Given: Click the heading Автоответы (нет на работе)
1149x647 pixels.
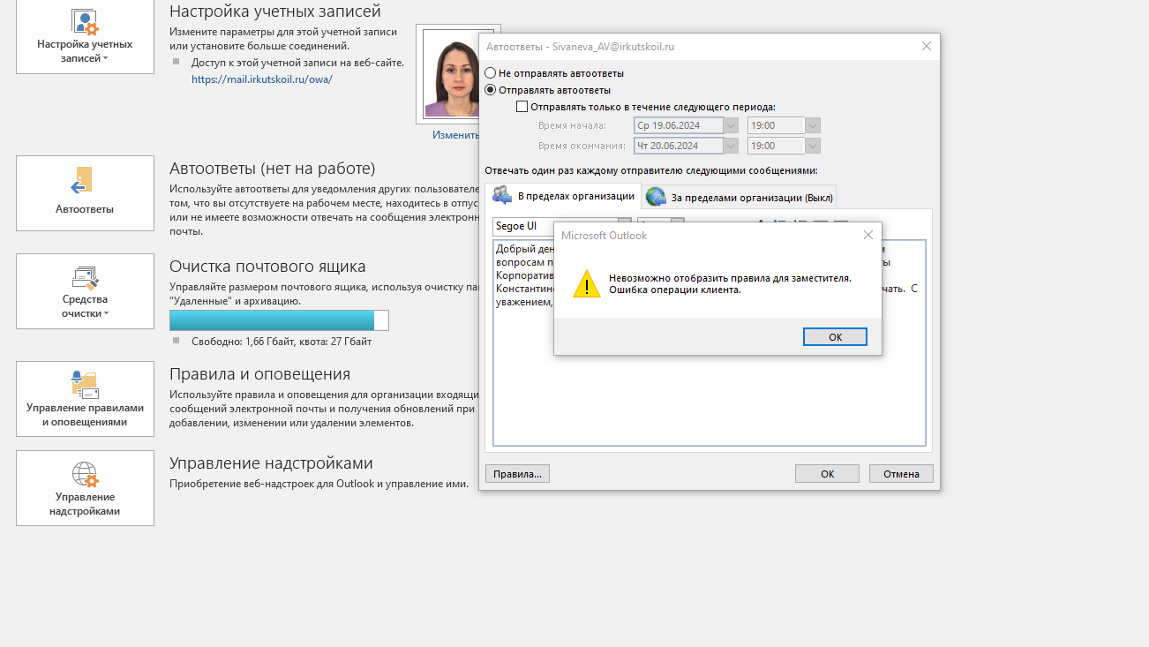Looking at the screenshot, I should tap(273, 169).
